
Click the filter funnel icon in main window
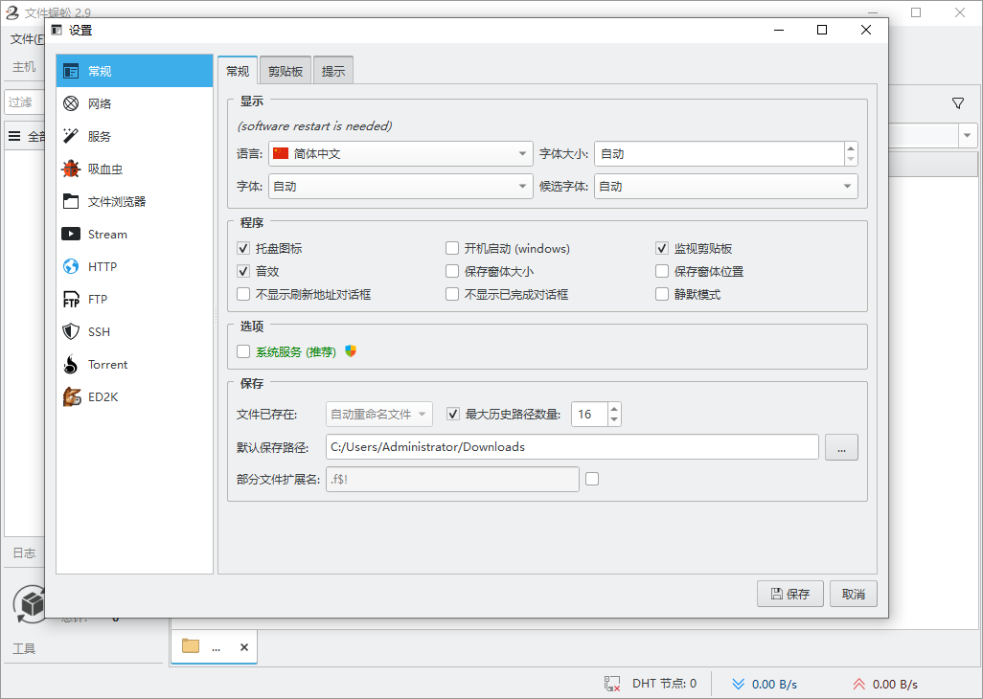coord(958,103)
